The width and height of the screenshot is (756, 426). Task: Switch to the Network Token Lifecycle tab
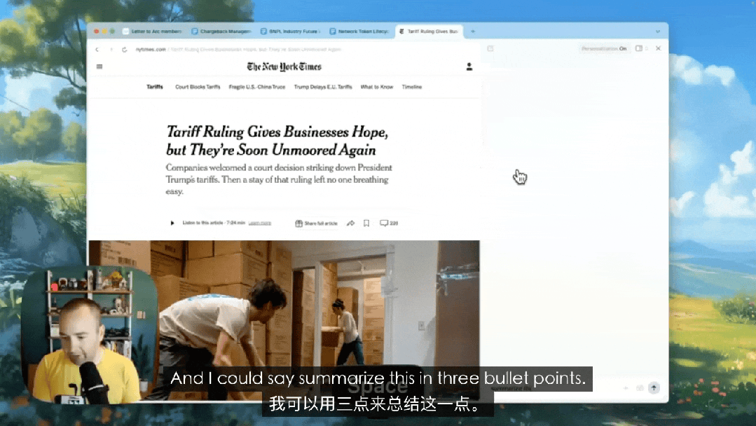(359, 32)
